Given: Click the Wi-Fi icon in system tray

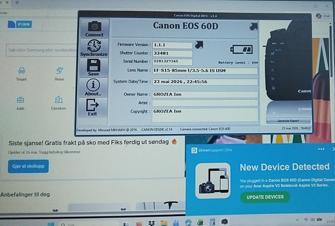Looking at the screenshot, I should pyautogui.click(x=306, y=220).
